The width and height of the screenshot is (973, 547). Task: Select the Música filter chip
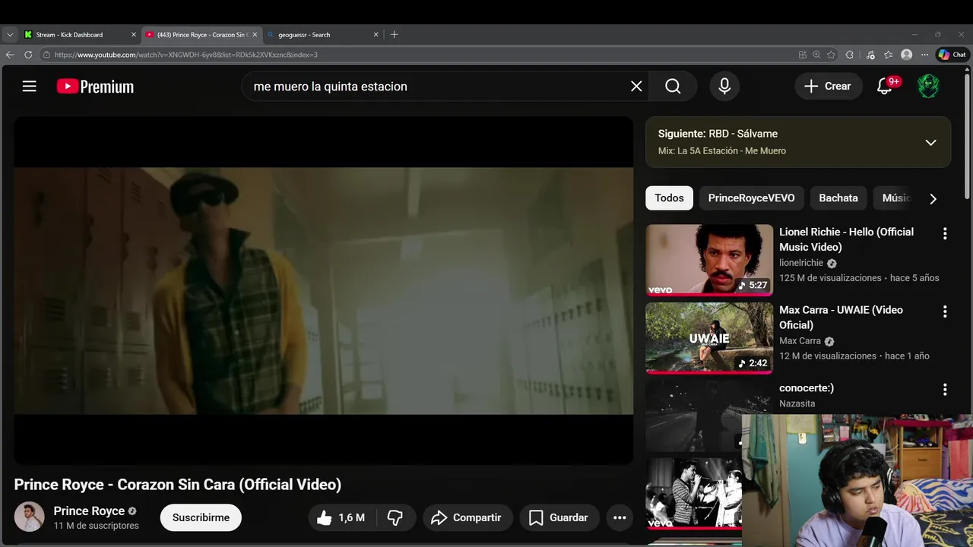[x=895, y=198]
